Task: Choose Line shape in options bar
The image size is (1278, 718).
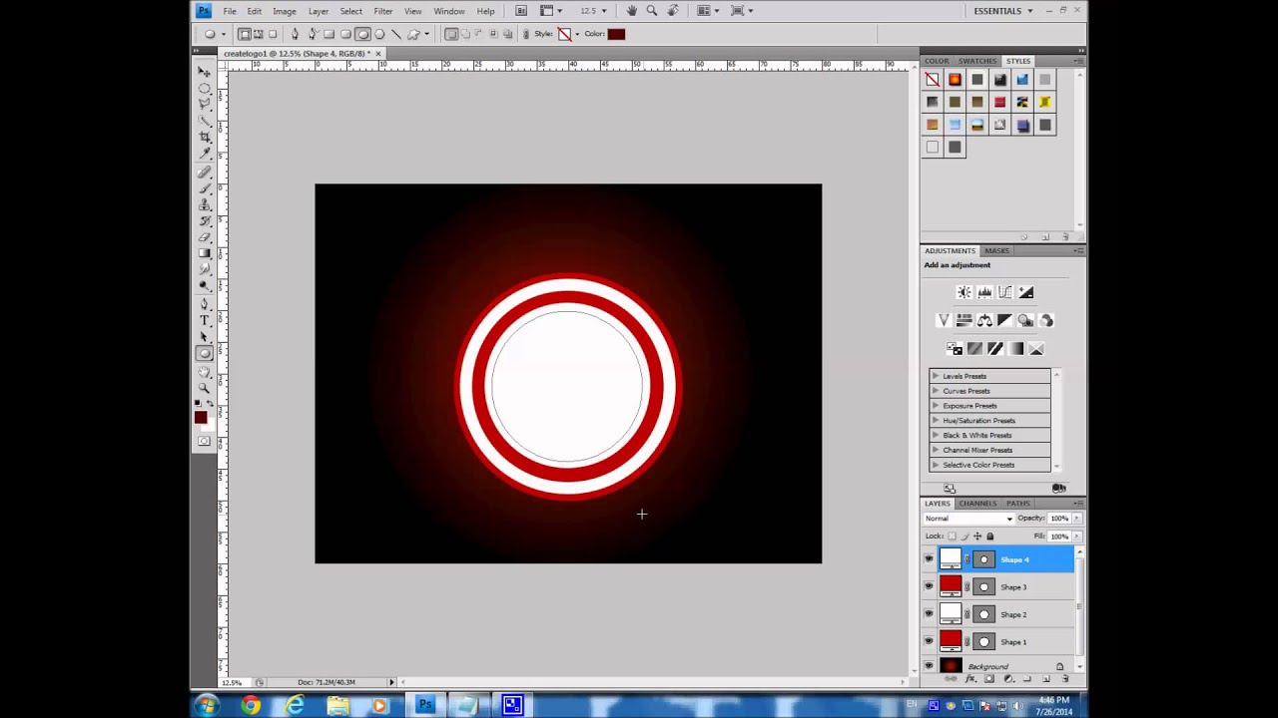Action: (x=396, y=34)
